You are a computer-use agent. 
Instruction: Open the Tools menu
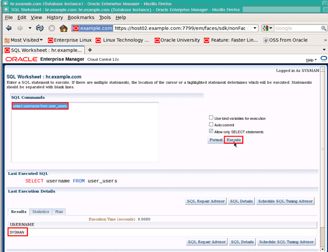point(105,17)
